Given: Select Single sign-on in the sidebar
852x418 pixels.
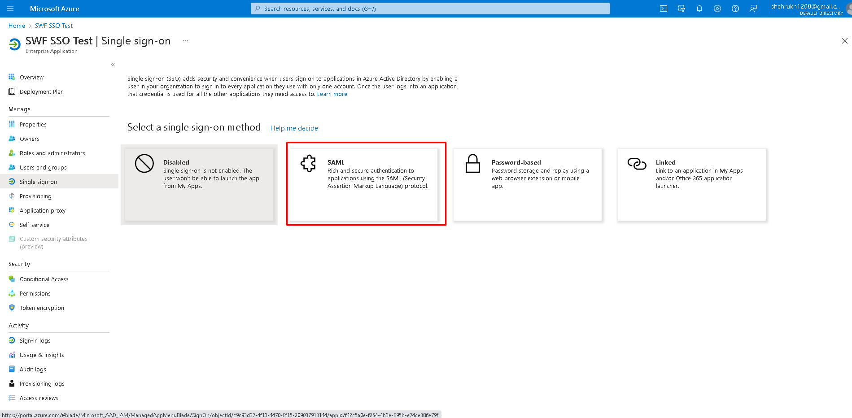Looking at the screenshot, I should click(x=59, y=182).
